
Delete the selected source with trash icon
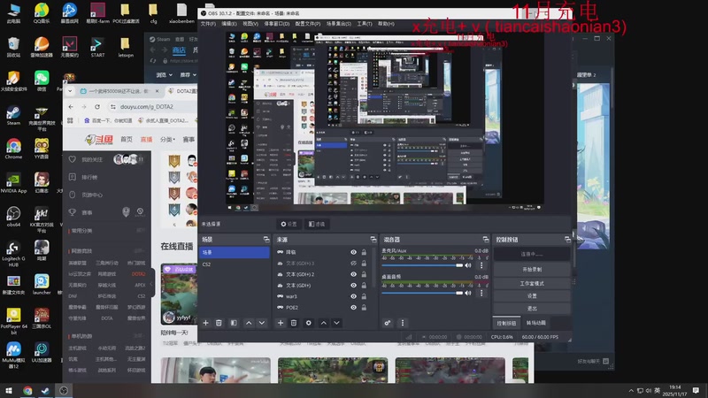pos(294,323)
